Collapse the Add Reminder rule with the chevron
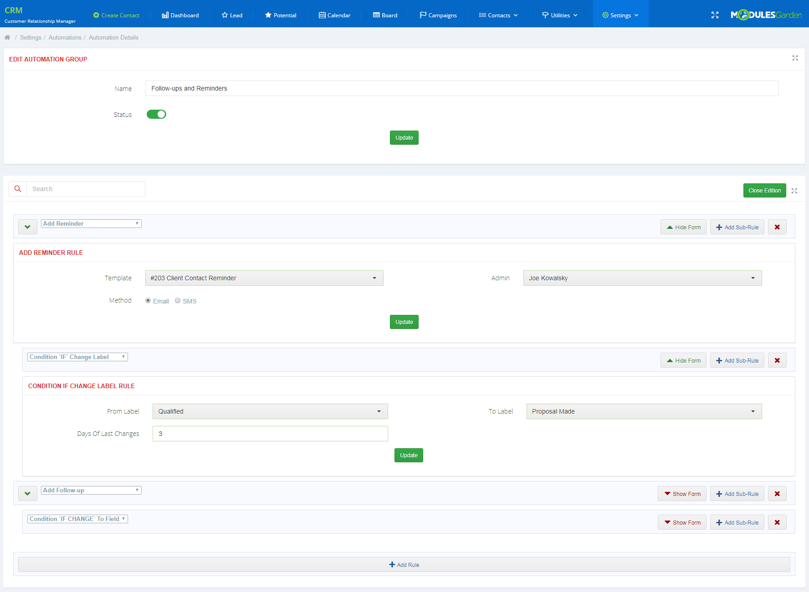This screenshot has width=809, height=592. coord(27,227)
